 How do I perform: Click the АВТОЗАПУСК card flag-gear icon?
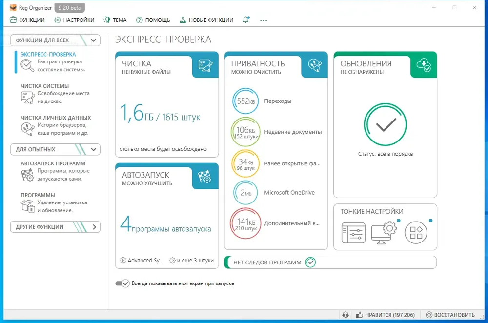tap(205, 177)
